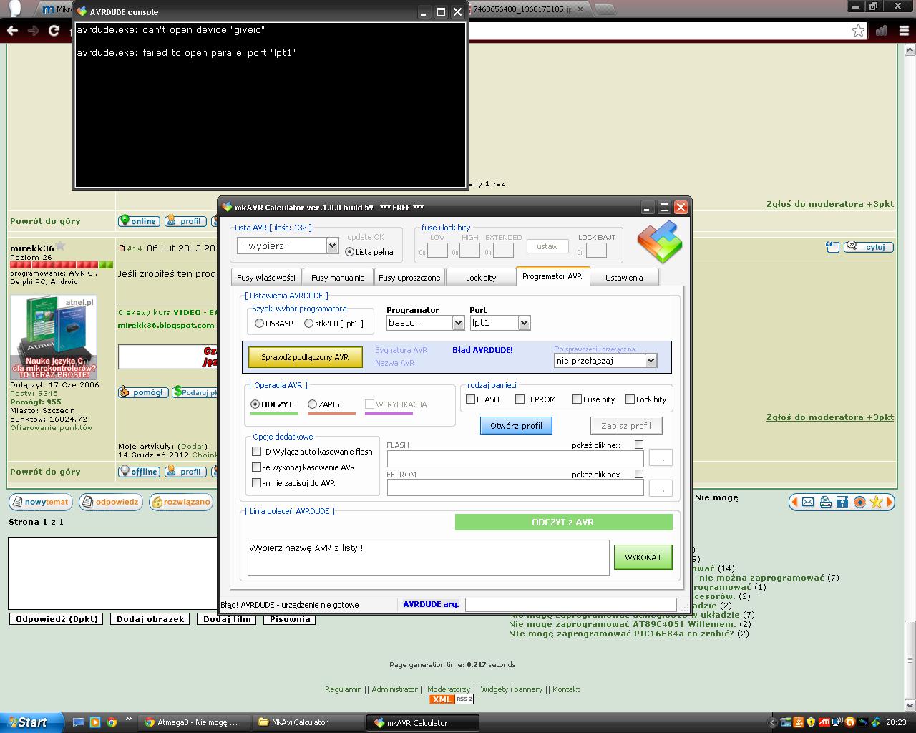
Task: Expand hidden system tray icons
Action: pyautogui.click(x=774, y=722)
